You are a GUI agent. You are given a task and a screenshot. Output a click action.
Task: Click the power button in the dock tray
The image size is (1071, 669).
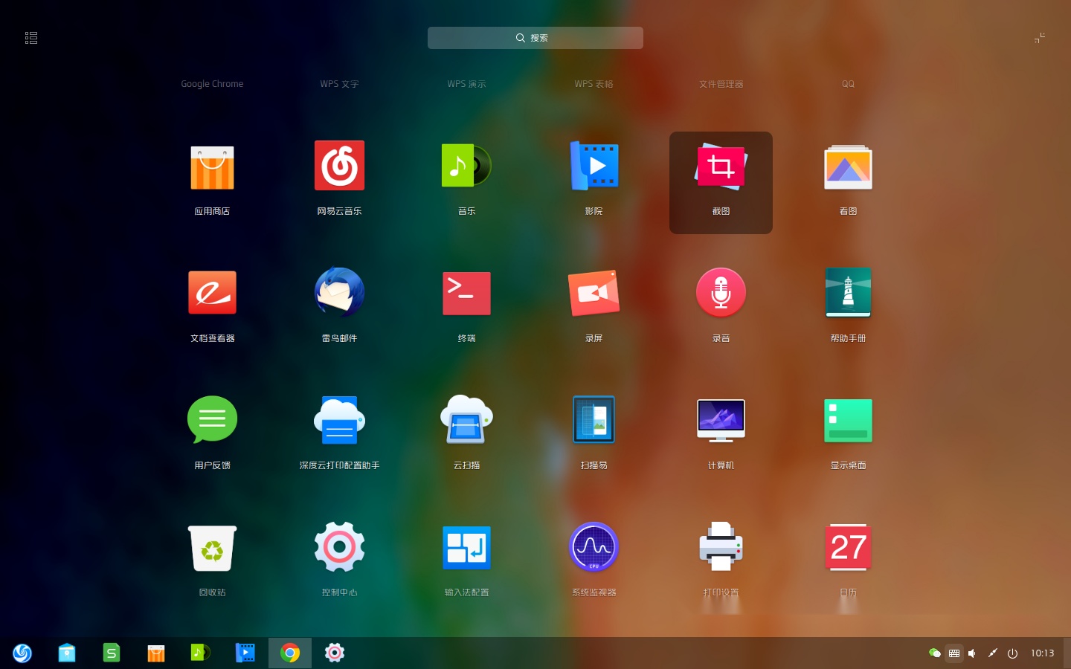pos(1012,653)
